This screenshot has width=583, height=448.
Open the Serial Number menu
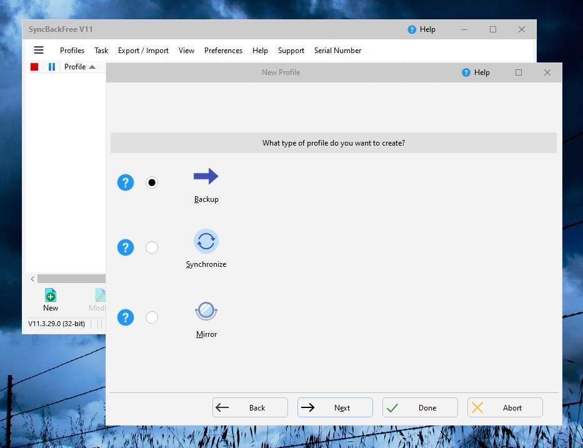[x=337, y=50]
